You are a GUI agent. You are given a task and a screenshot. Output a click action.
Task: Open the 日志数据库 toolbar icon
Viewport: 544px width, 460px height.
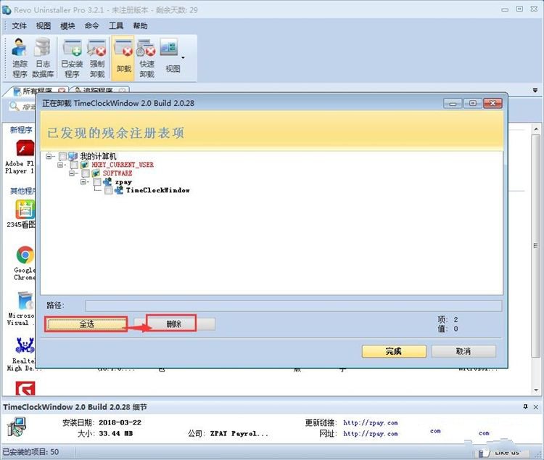43,58
